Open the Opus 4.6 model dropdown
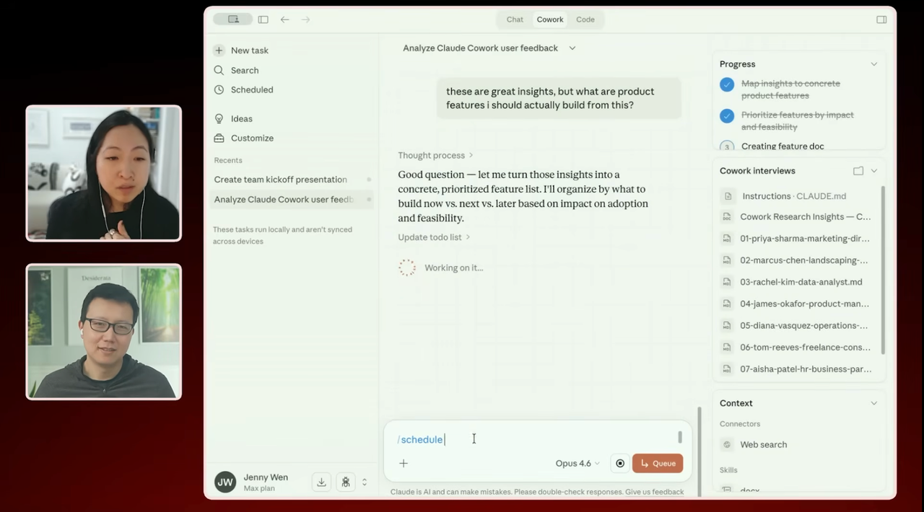The height and width of the screenshot is (512, 924). pos(577,464)
